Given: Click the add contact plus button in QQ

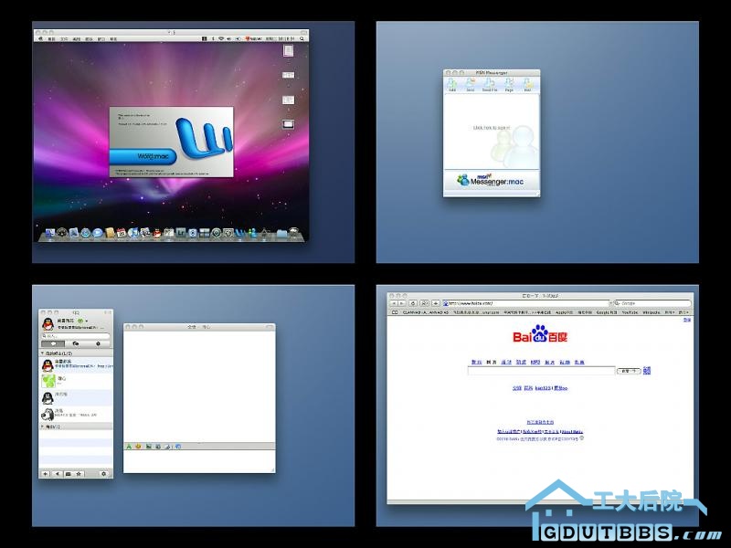Looking at the screenshot, I should tap(46, 474).
